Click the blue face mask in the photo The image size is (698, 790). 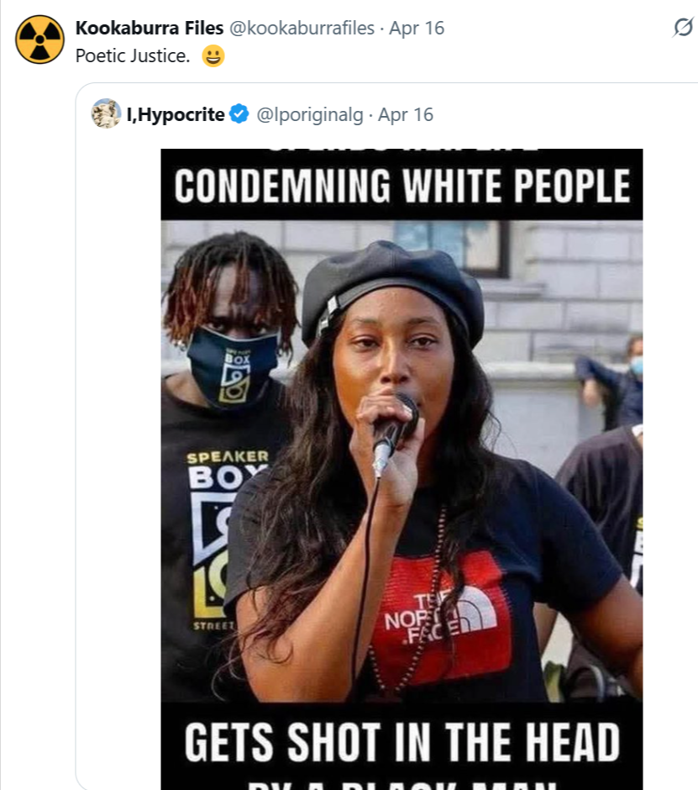233,365
